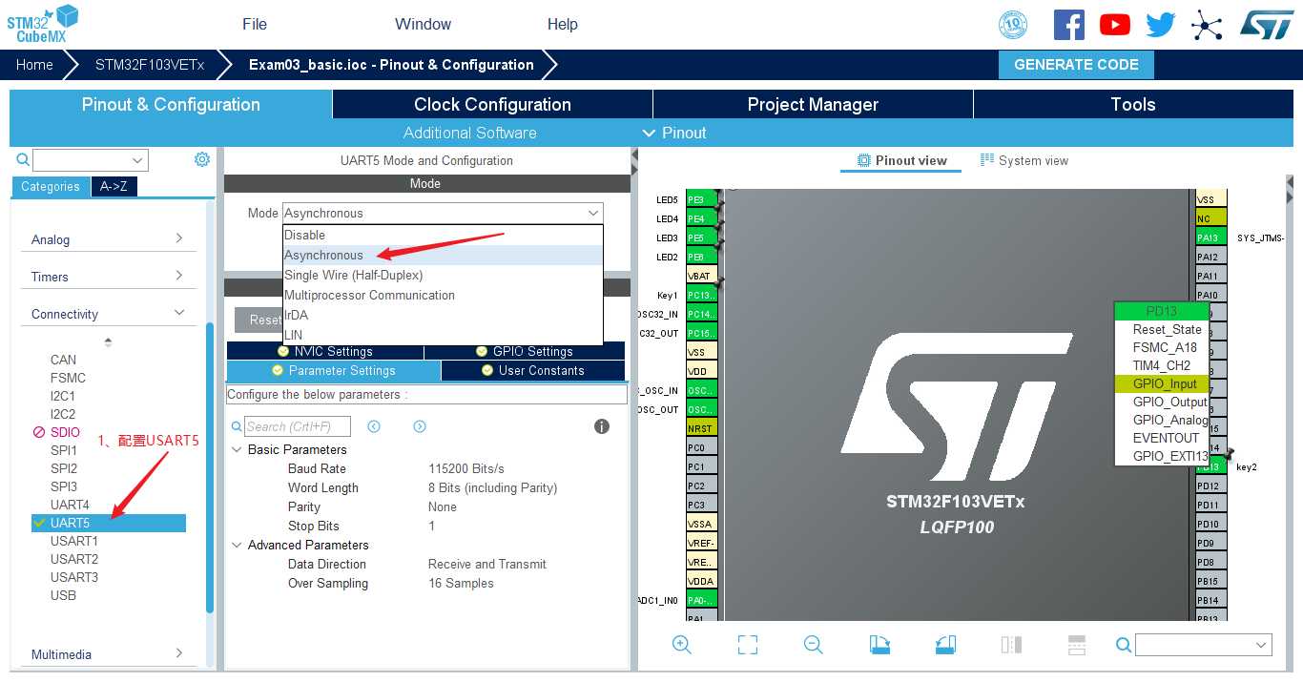This screenshot has height=682, width=1303.
Task: Open the categories search dropdown
Action: click(138, 160)
